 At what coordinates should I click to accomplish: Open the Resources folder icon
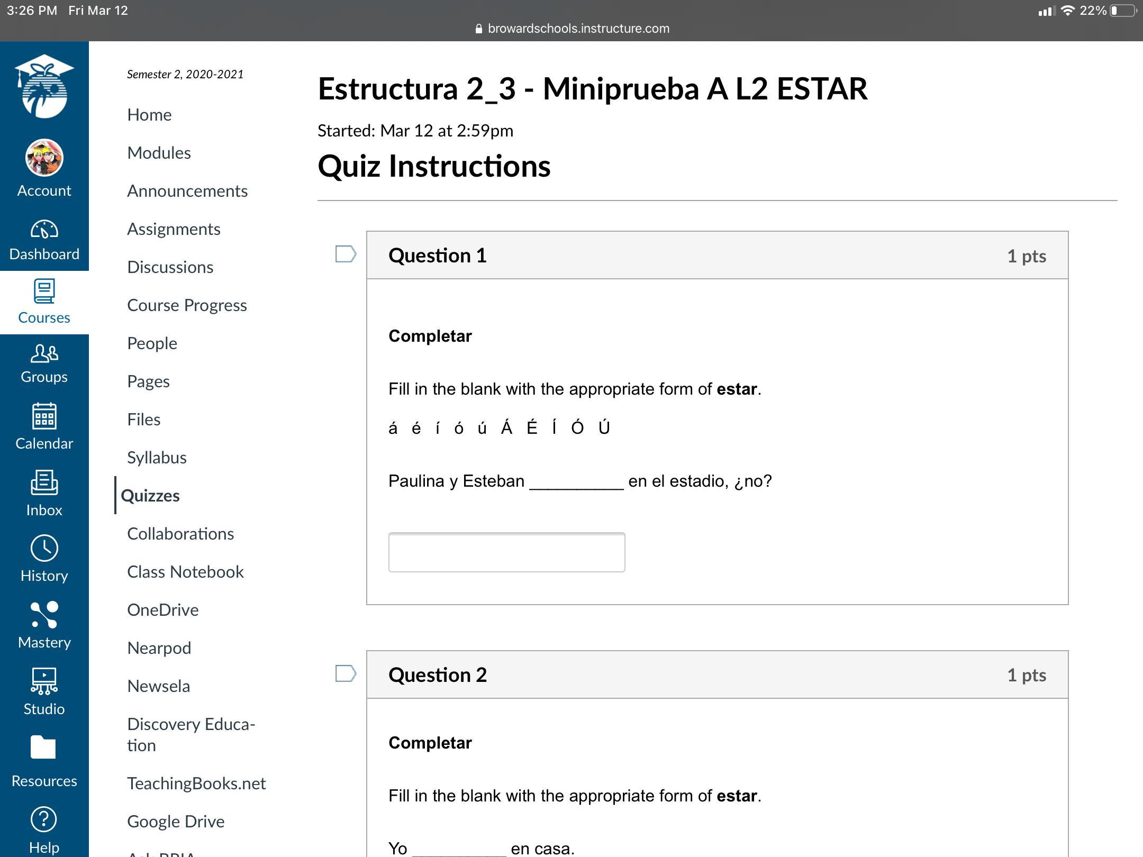(44, 747)
